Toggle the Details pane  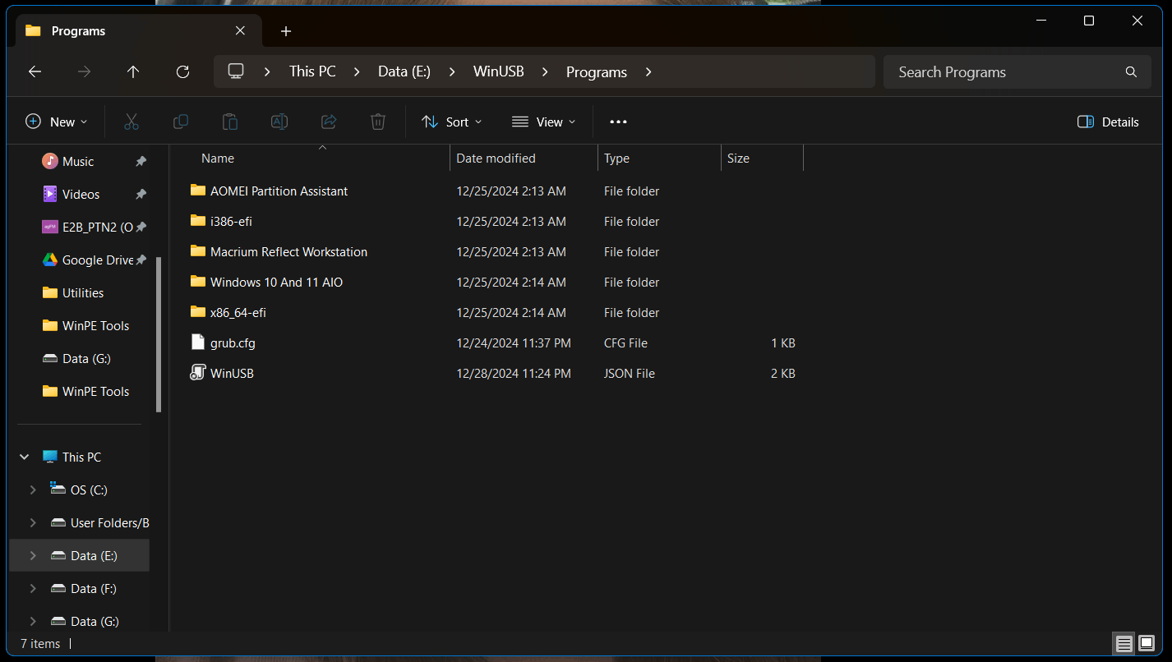pyautogui.click(x=1108, y=122)
